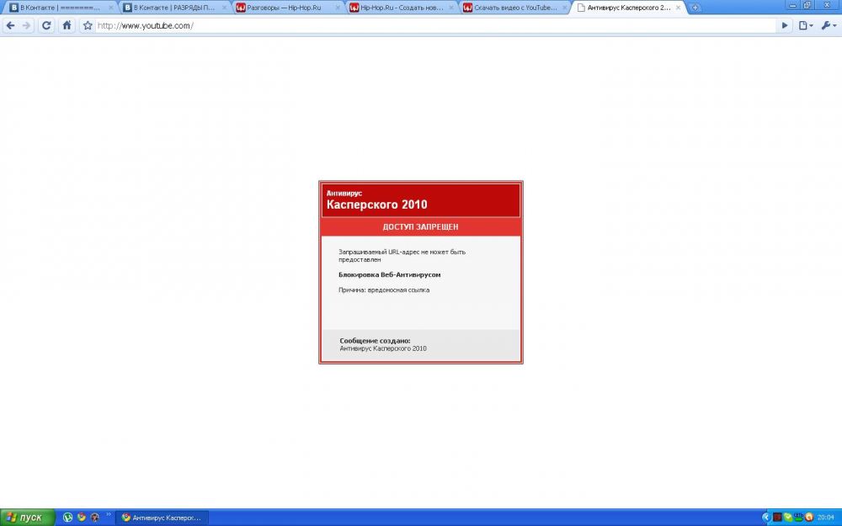Open the home page via house icon
The width and height of the screenshot is (842, 526).
[x=67, y=25]
